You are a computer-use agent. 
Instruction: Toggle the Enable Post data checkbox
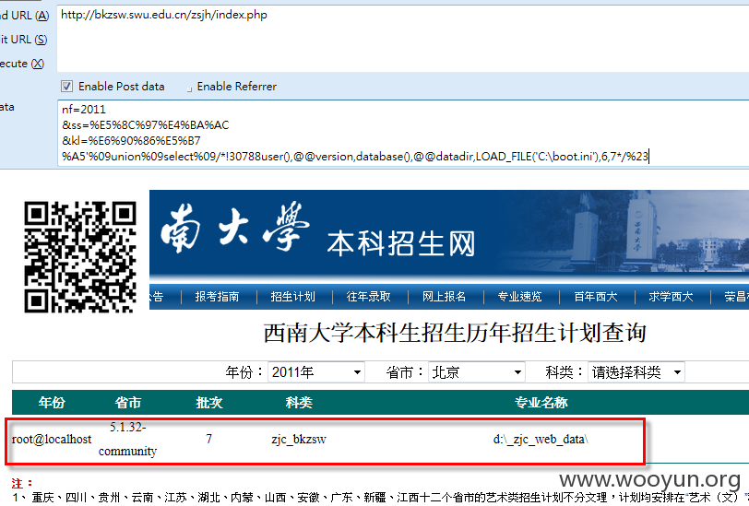click(66, 87)
